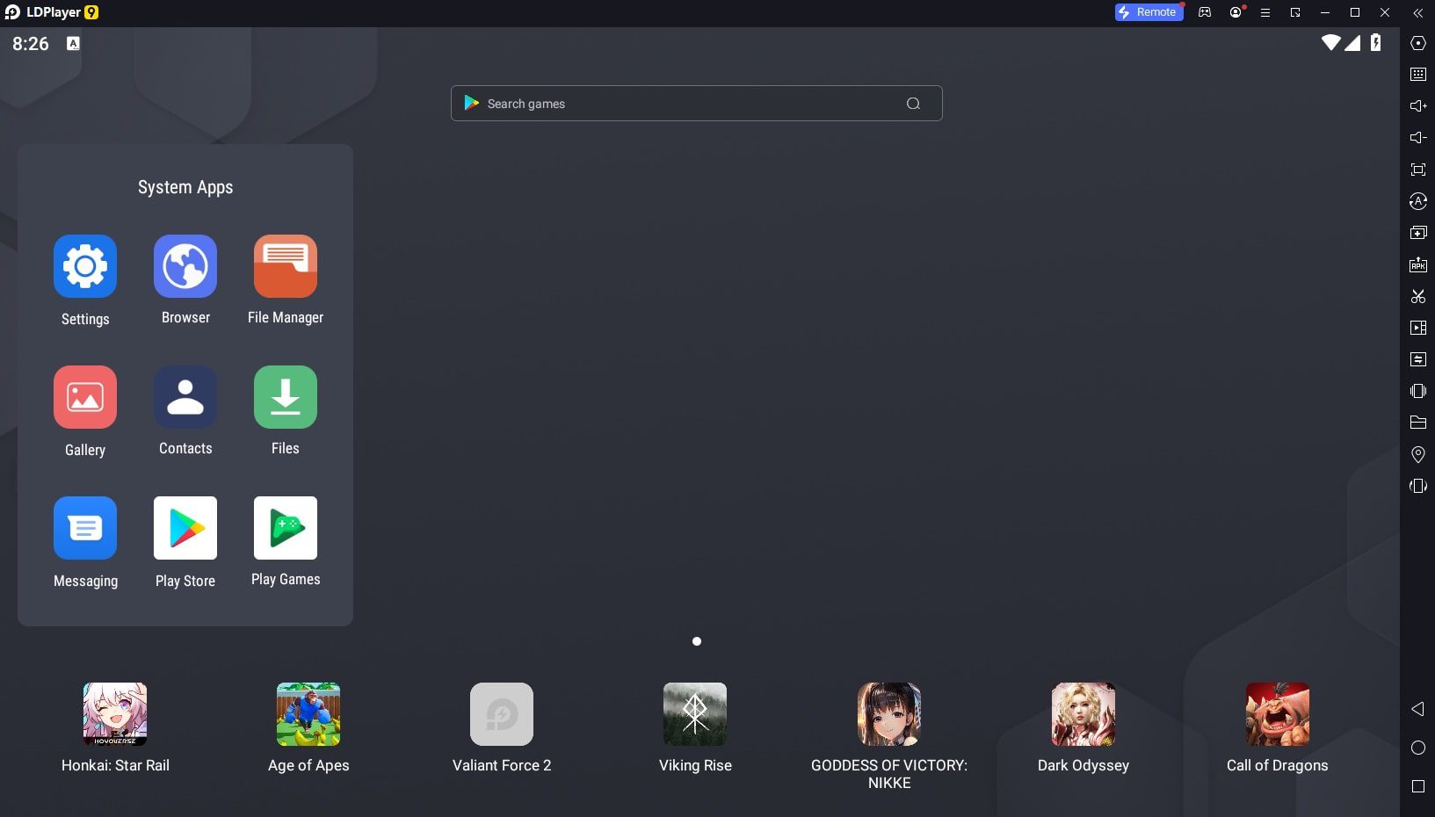Click the Remote button in title bar

[1149, 12]
